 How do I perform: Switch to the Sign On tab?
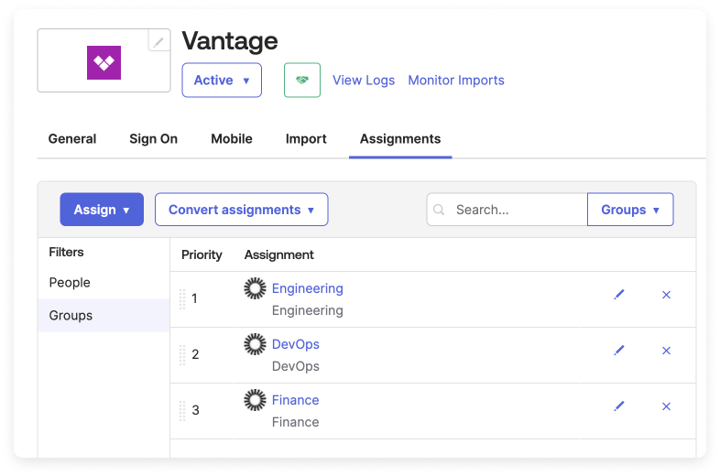153,139
